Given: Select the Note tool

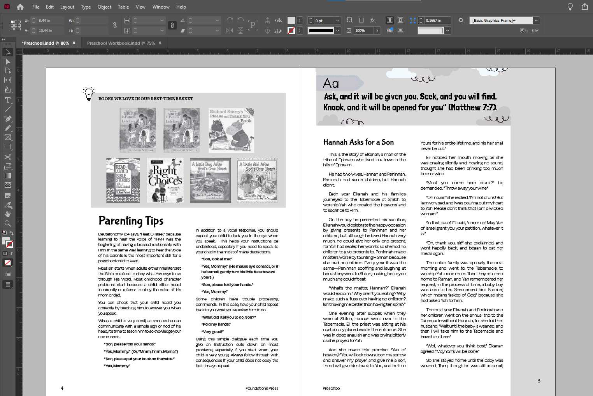Looking at the screenshot, I should [7, 195].
